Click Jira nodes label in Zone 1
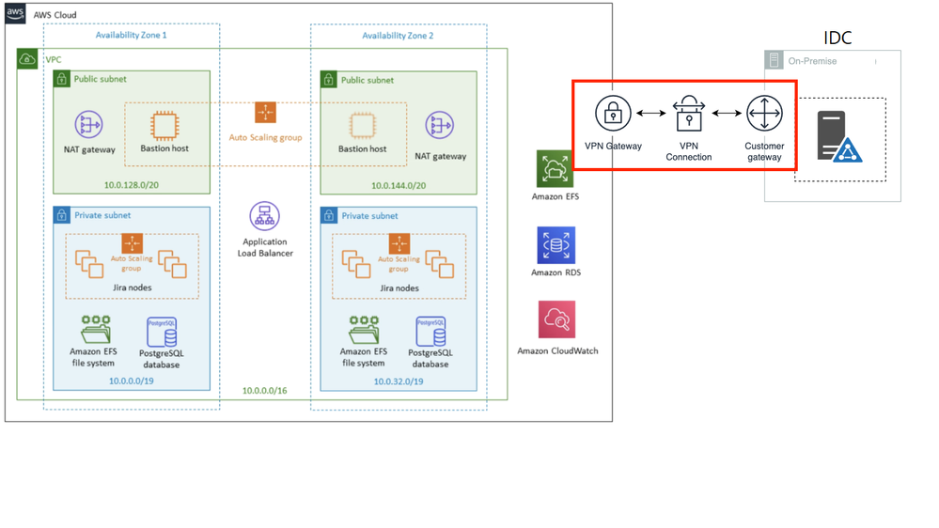This screenshot has height=528, width=939. tap(132, 287)
